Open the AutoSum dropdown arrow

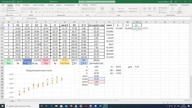(168, 8)
